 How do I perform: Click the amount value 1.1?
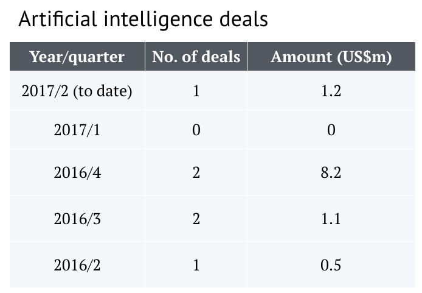click(331, 219)
